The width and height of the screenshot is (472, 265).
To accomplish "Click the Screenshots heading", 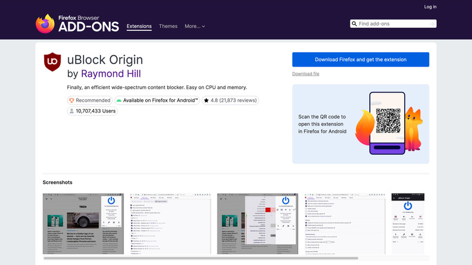I will point(57,183).
